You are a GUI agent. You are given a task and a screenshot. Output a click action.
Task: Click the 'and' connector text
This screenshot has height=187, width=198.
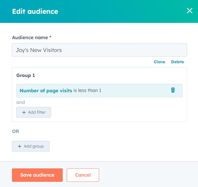21,102
